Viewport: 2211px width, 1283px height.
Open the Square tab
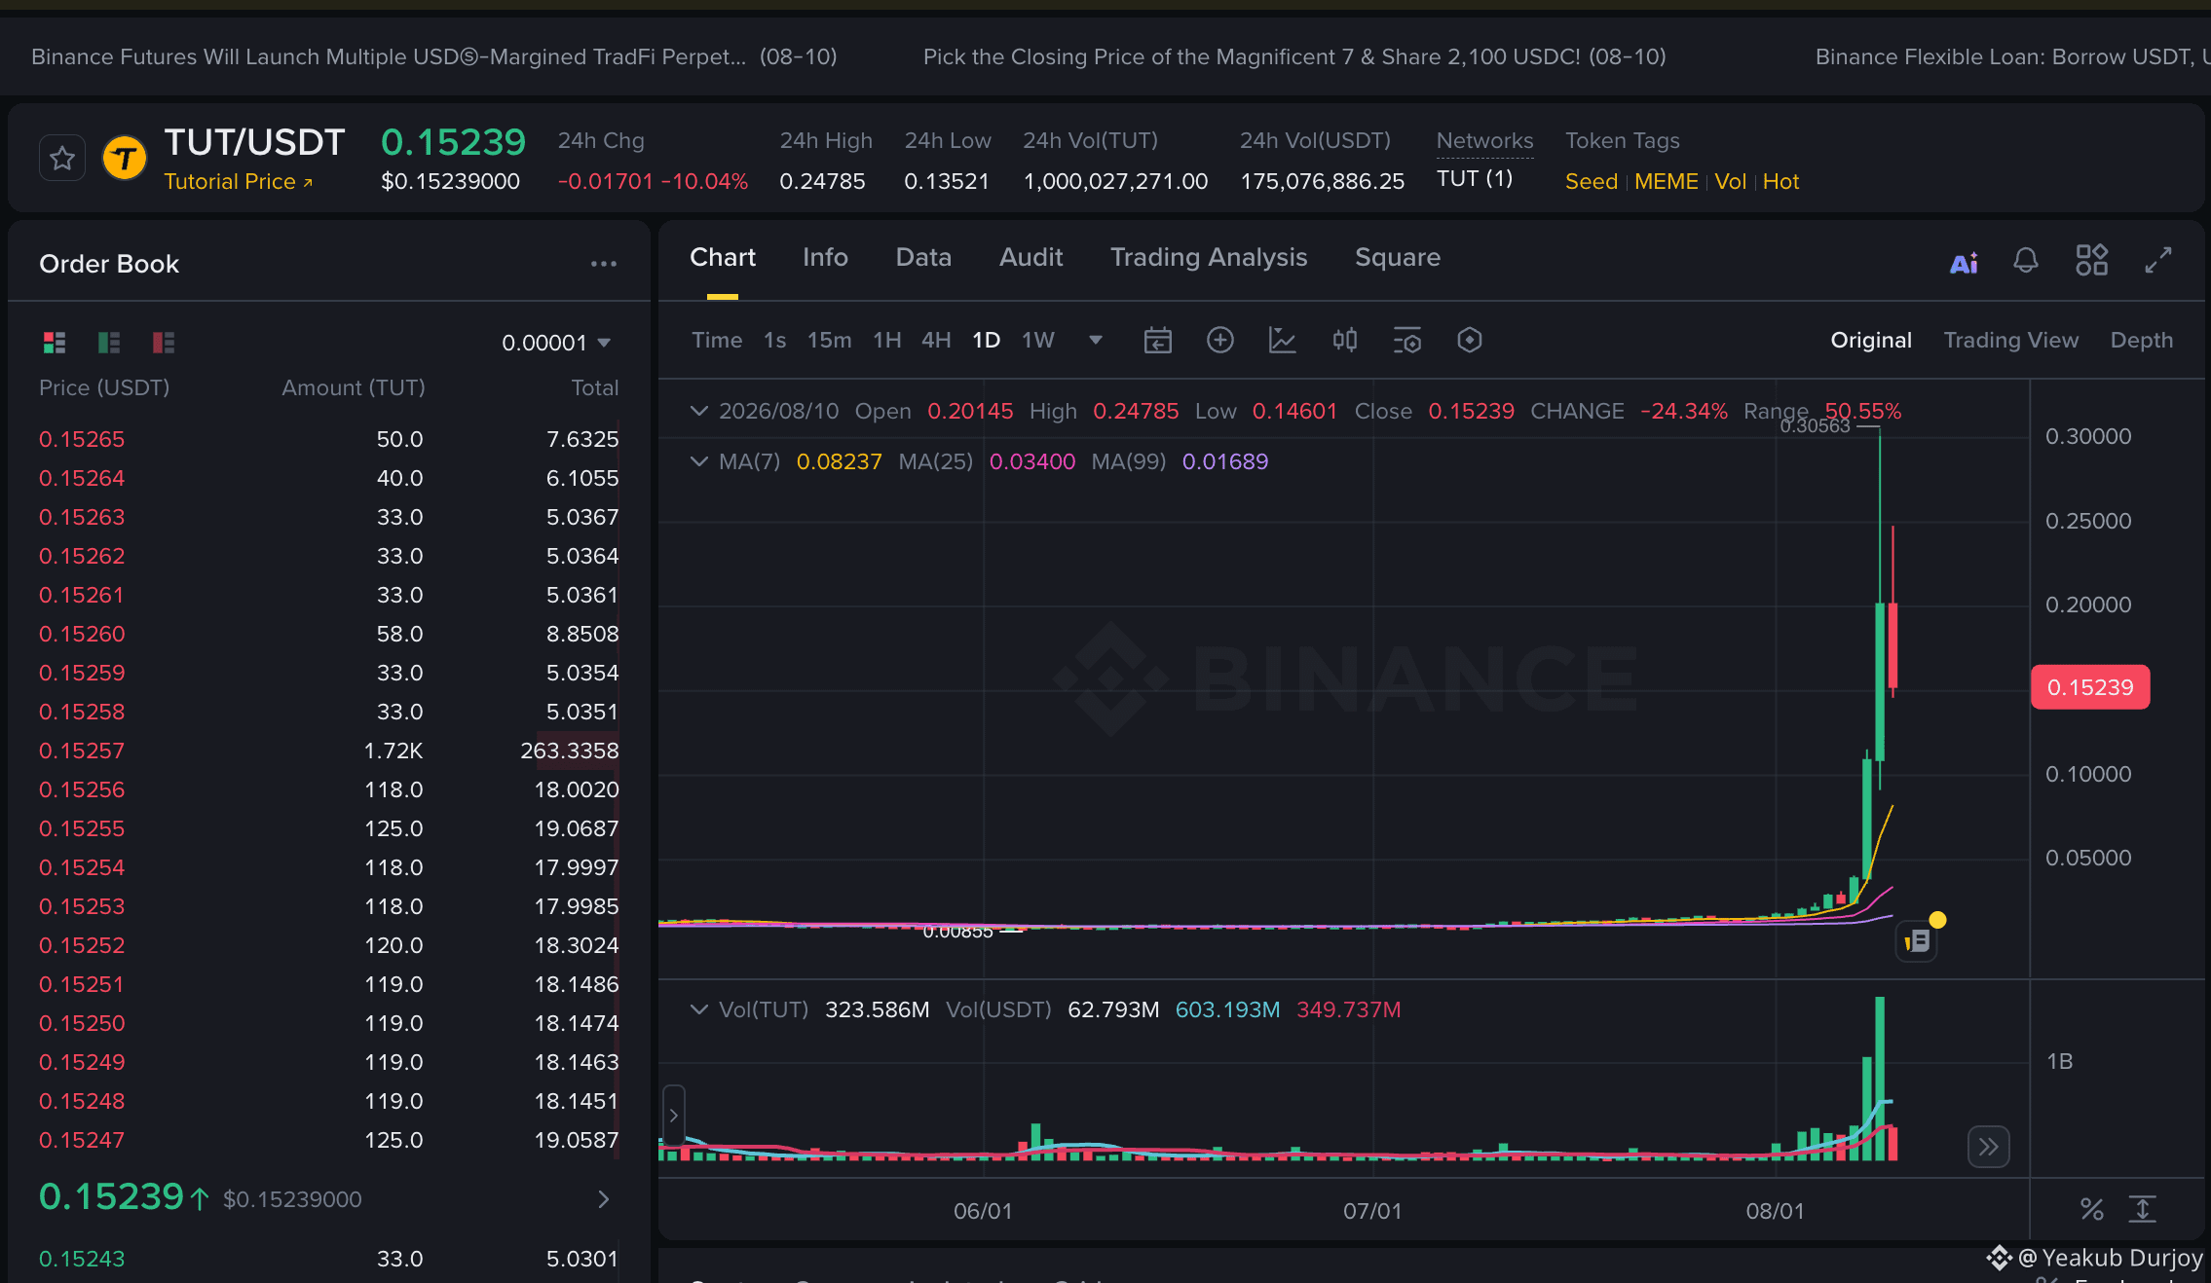(x=1398, y=257)
